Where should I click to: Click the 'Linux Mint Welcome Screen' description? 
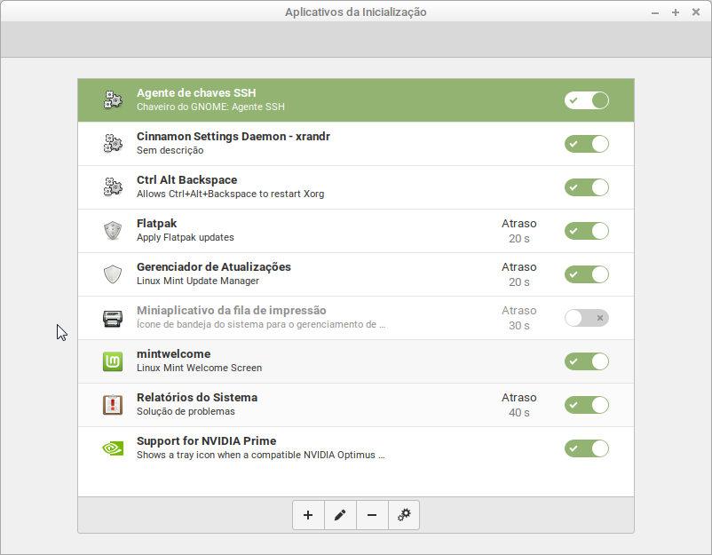pos(200,369)
